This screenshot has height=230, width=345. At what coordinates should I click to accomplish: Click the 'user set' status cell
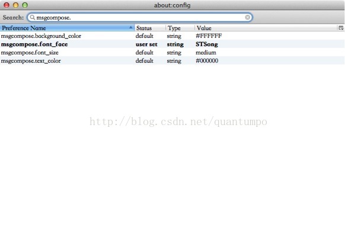(x=146, y=44)
